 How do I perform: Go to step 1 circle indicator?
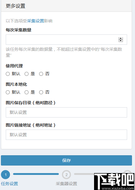(5, 175)
